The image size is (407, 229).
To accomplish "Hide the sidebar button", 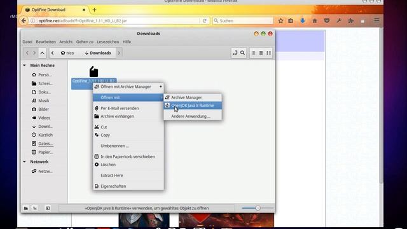I will [x=48, y=208].
